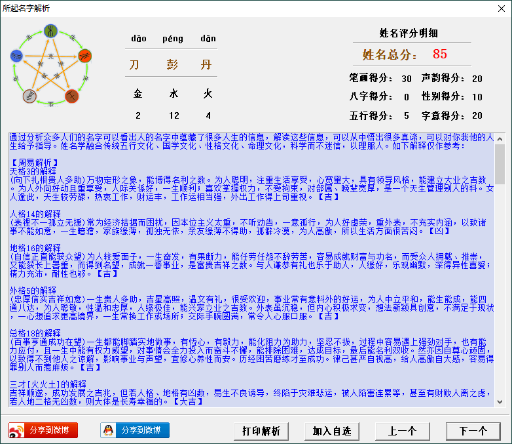
Task: Click the blue Water element icon
Action: coord(18,56)
